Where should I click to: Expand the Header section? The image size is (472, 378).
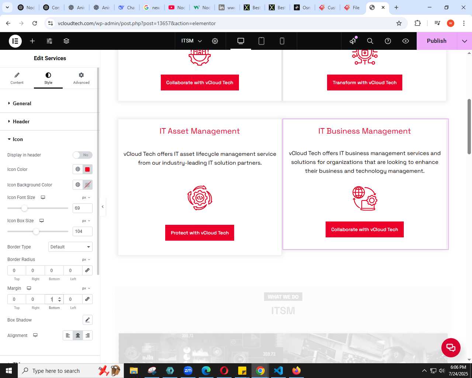pos(50,121)
